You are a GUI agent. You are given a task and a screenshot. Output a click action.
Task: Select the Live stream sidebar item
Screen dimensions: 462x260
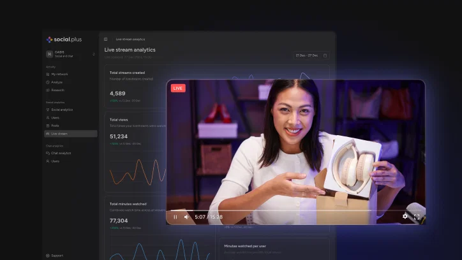tap(71, 134)
